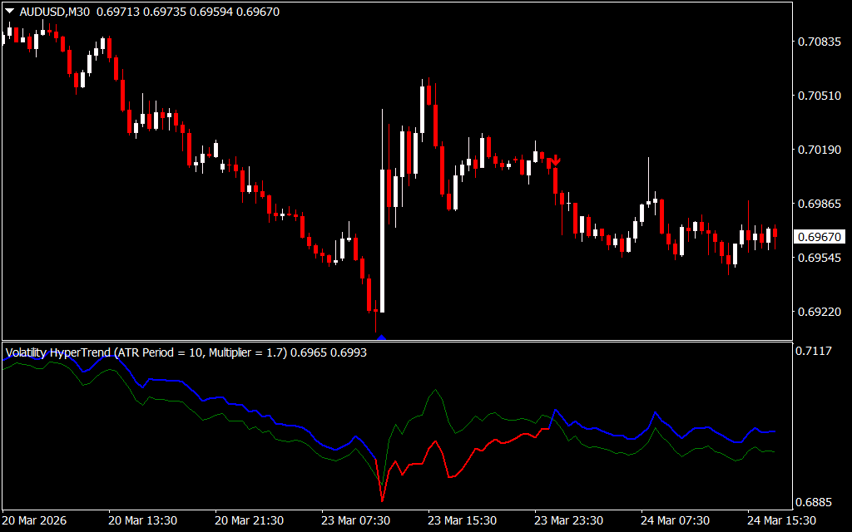852x532 pixels.
Task: Click the red sell arrow signal on chart
Action: click(555, 160)
